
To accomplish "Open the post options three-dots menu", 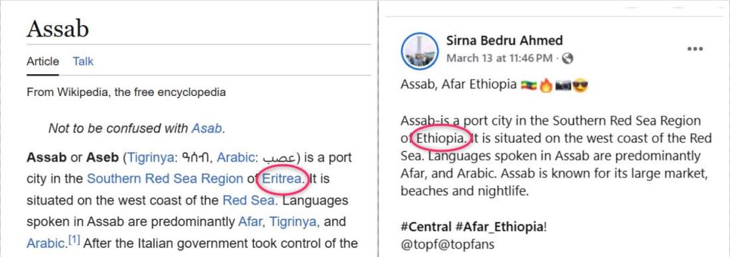I will coord(695,49).
